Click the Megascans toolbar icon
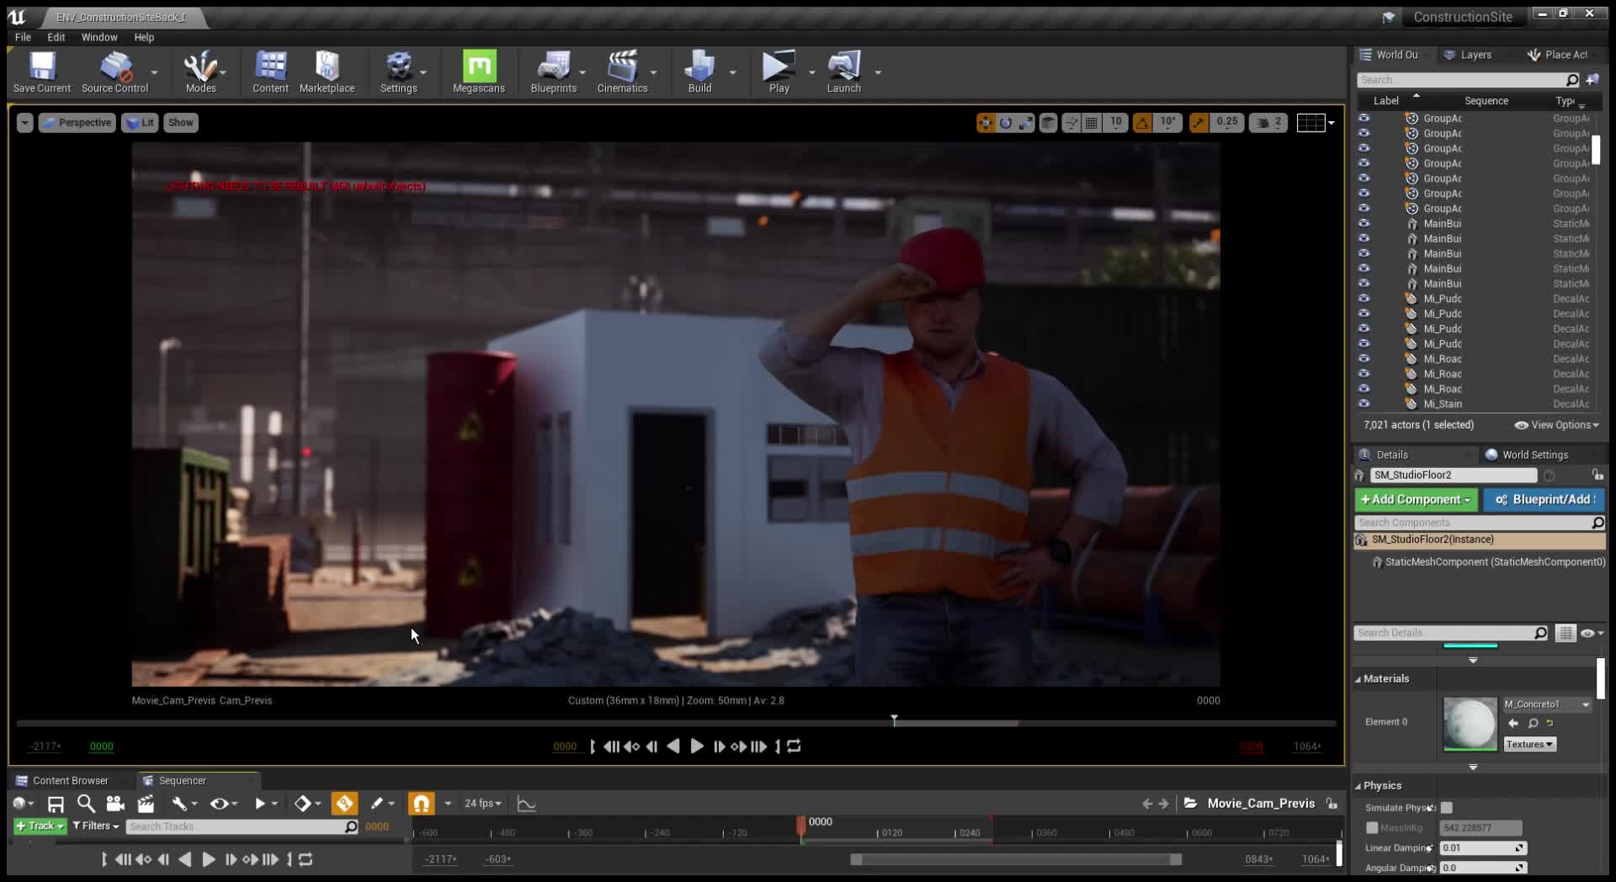Image resolution: width=1616 pixels, height=882 pixels. 479,67
